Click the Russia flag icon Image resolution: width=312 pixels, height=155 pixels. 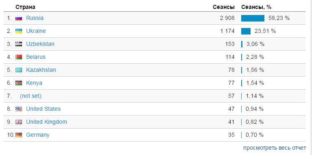pyautogui.click(x=19, y=18)
